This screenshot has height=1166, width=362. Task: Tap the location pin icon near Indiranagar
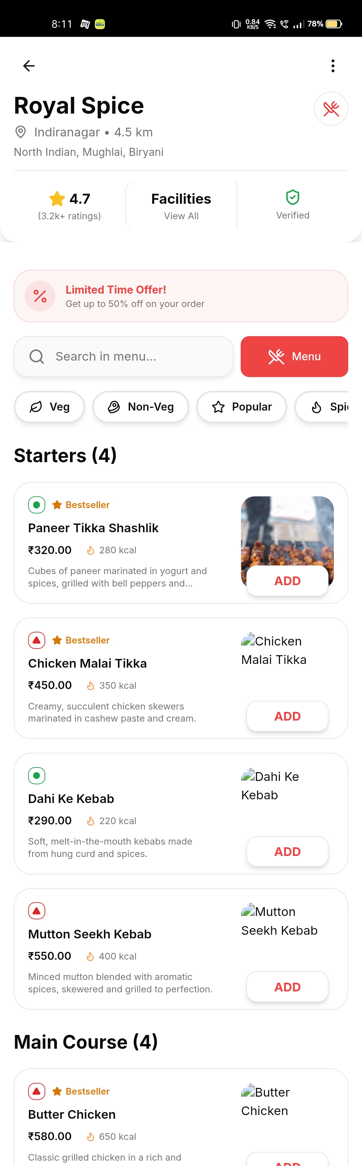tap(20, 132)
